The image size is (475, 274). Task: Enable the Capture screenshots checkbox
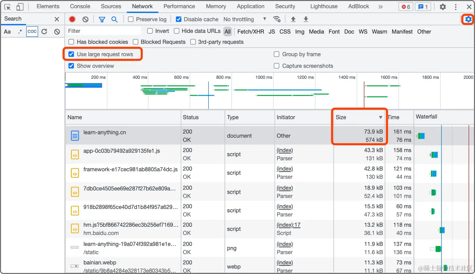[x=277, y=66]
